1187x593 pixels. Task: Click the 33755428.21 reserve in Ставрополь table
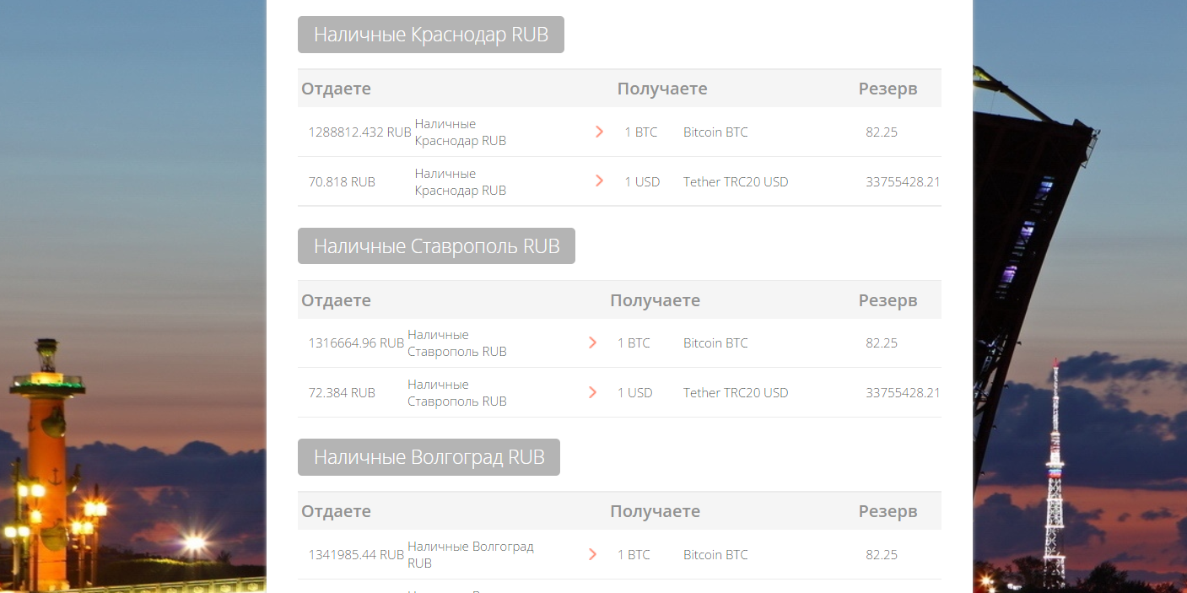click(x=903, y=393)
